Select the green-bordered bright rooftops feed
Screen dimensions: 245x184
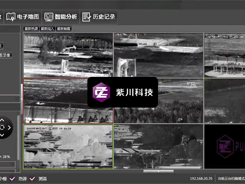point(68,147)
